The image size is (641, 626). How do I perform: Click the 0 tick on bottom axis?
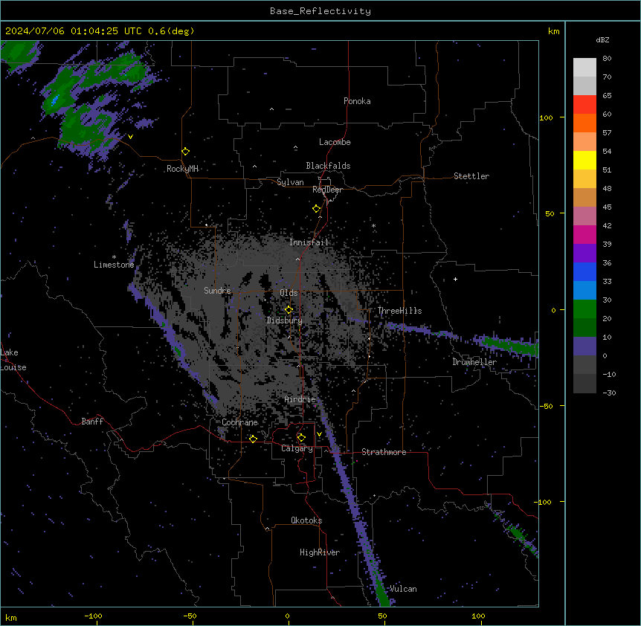287,616
